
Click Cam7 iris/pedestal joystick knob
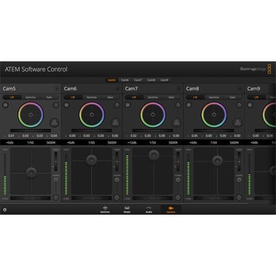(154, 156)
